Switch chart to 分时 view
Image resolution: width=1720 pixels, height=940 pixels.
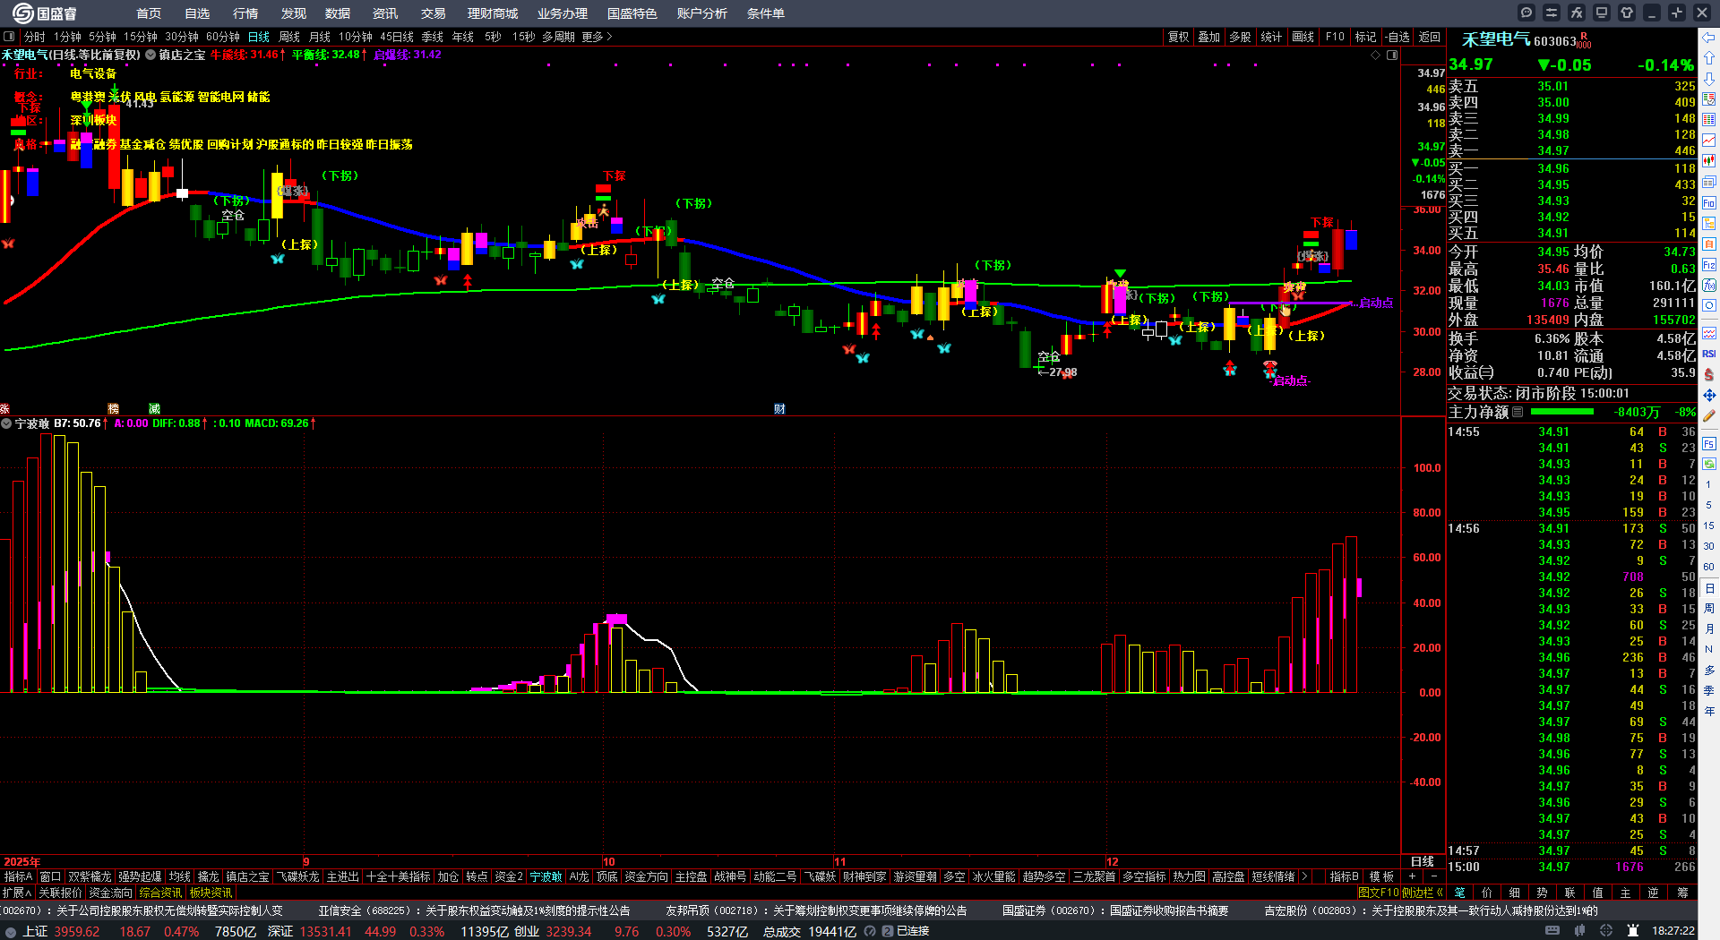coord(34,37)
